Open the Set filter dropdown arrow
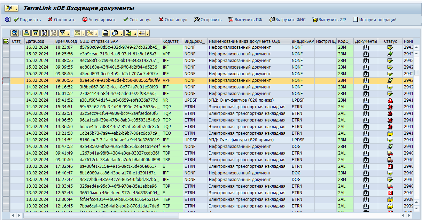 tap(68, 34)
